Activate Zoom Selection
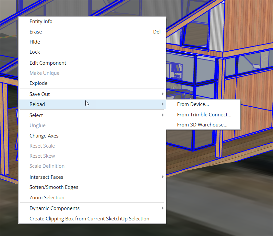The height and width of the screenshot is (236, 273). click(x=47, y=197)
